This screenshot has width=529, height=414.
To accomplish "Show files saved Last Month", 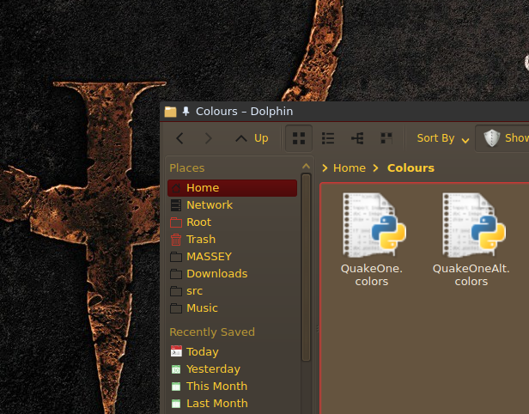I will tap(232, 404).
